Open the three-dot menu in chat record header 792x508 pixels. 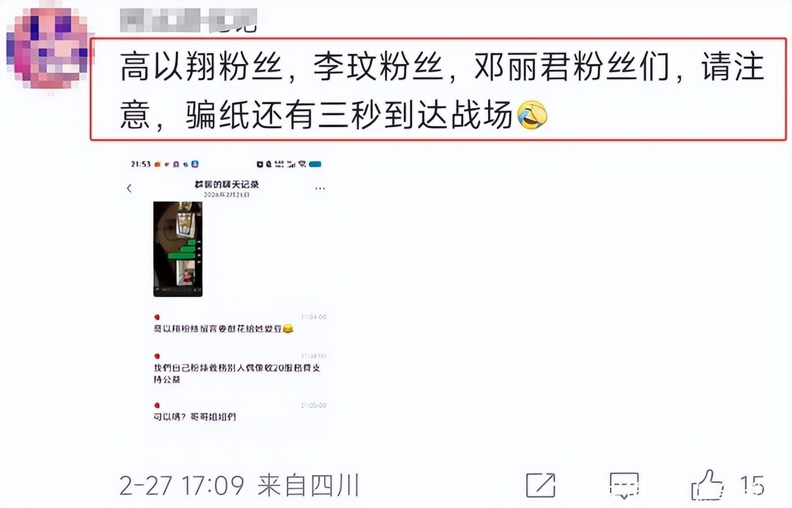(x=320, y=188)
